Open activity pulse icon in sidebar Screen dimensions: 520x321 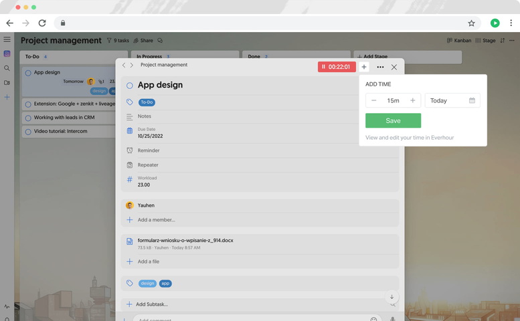7,306
